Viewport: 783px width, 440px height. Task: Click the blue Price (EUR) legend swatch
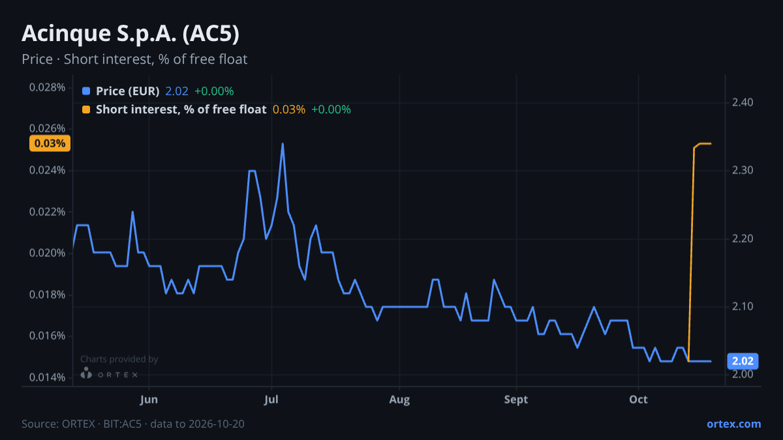tap(87, 91)
